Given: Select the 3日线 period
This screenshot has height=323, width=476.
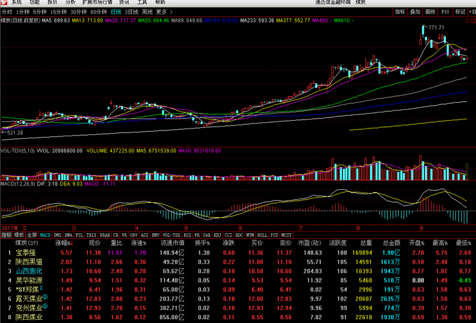Looking at the screenshot, I should click(132, 12).
